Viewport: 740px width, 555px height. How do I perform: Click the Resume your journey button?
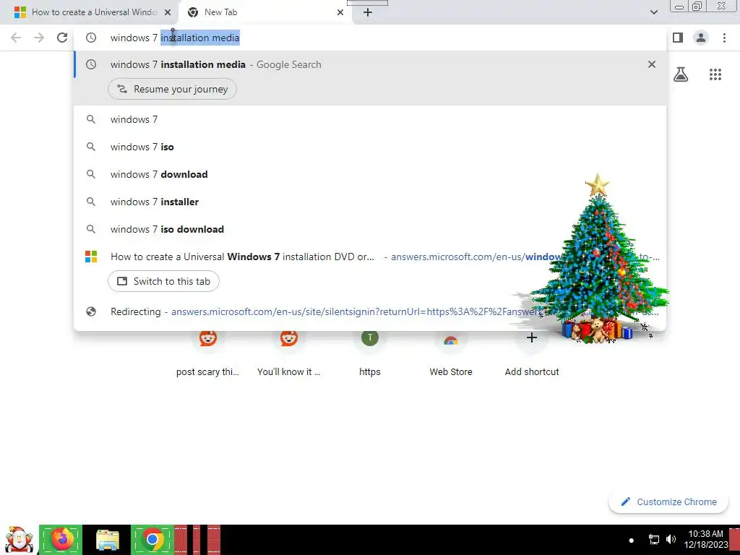(172, 89)
